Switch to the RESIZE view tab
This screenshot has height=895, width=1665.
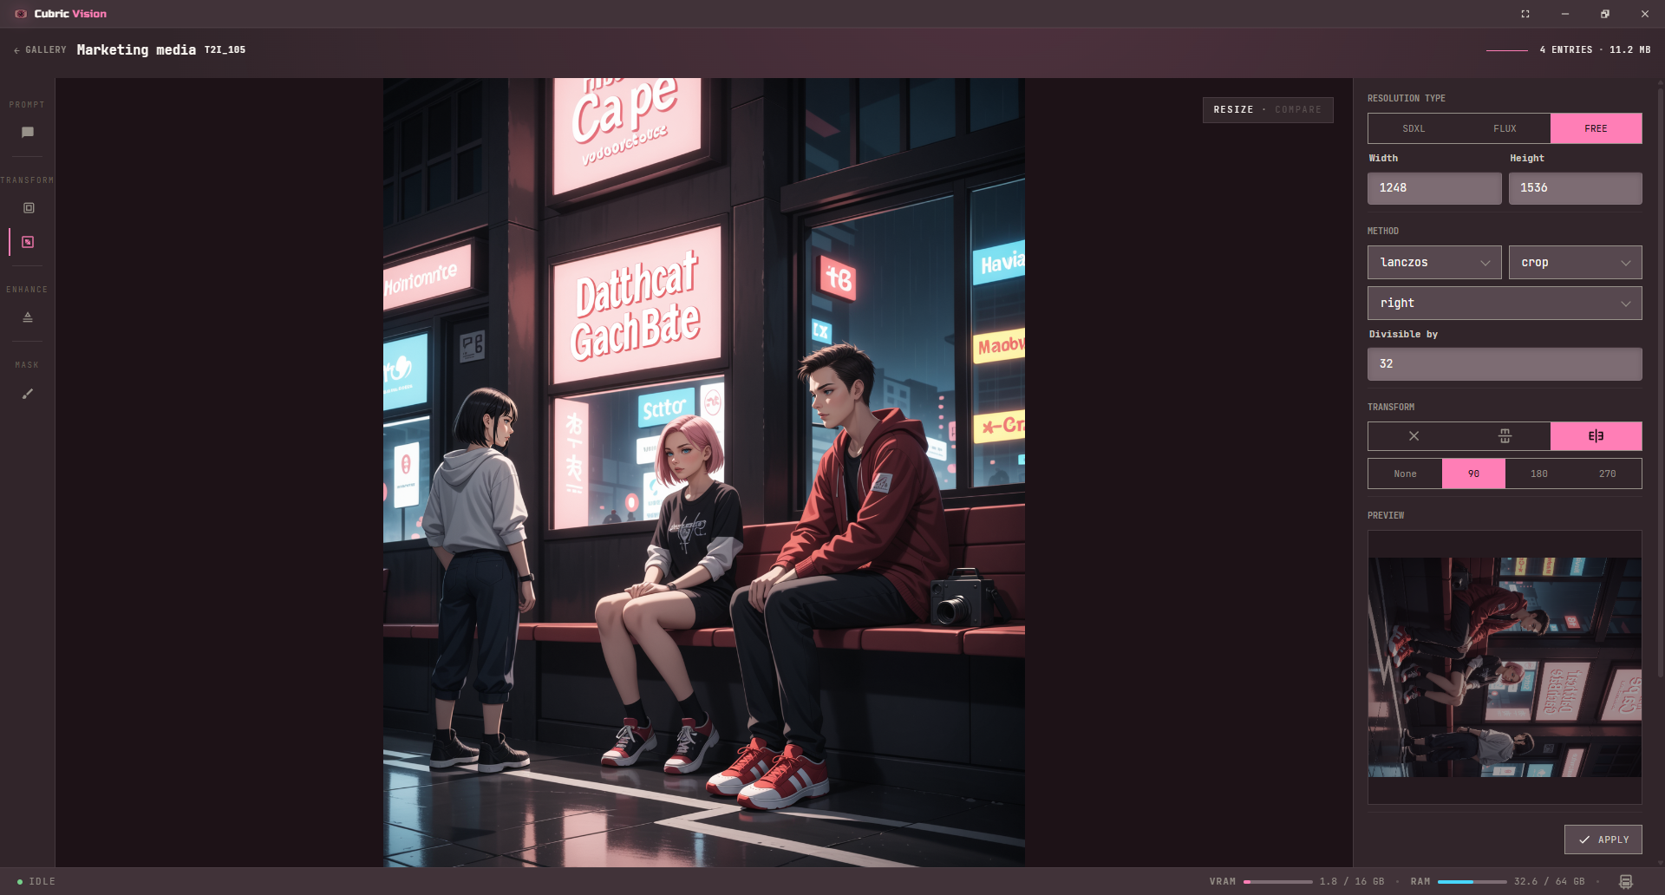tap(1233, 110)
